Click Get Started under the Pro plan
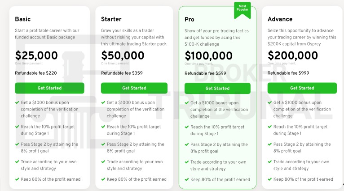The image size is (344, 191). [217, 88]
